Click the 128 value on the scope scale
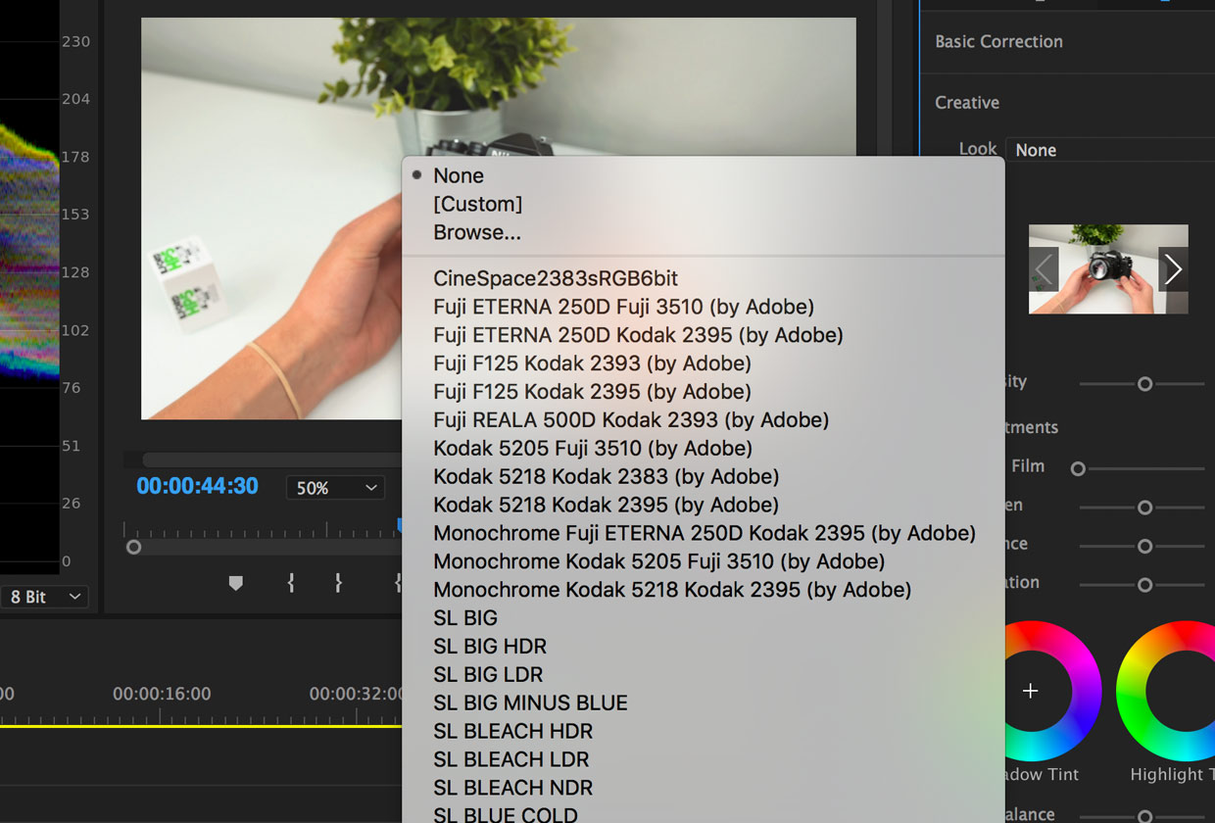 tap(75, 272)
